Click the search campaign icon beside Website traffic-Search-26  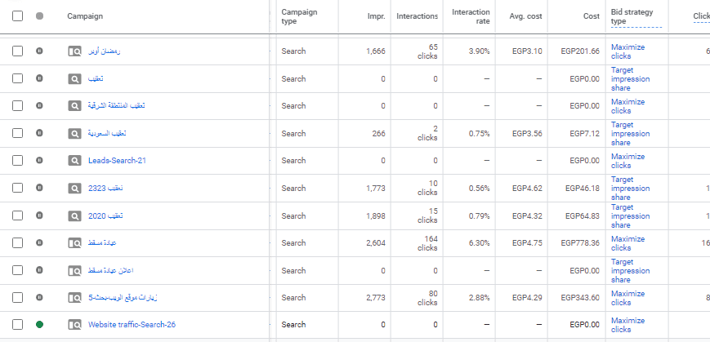[x=74, y=324]
